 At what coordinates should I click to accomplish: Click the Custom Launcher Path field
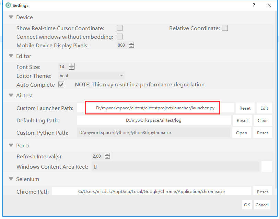[x=155, y=108]
